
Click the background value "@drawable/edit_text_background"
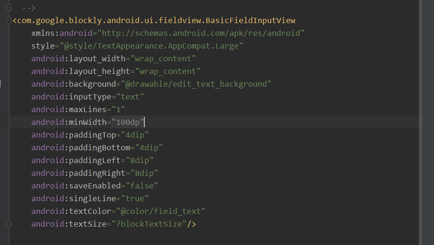click(x=196, y=84)
